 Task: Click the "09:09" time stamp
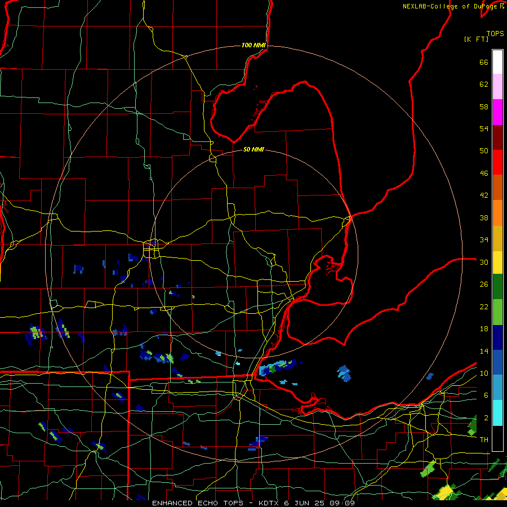(x=343, y=503)
